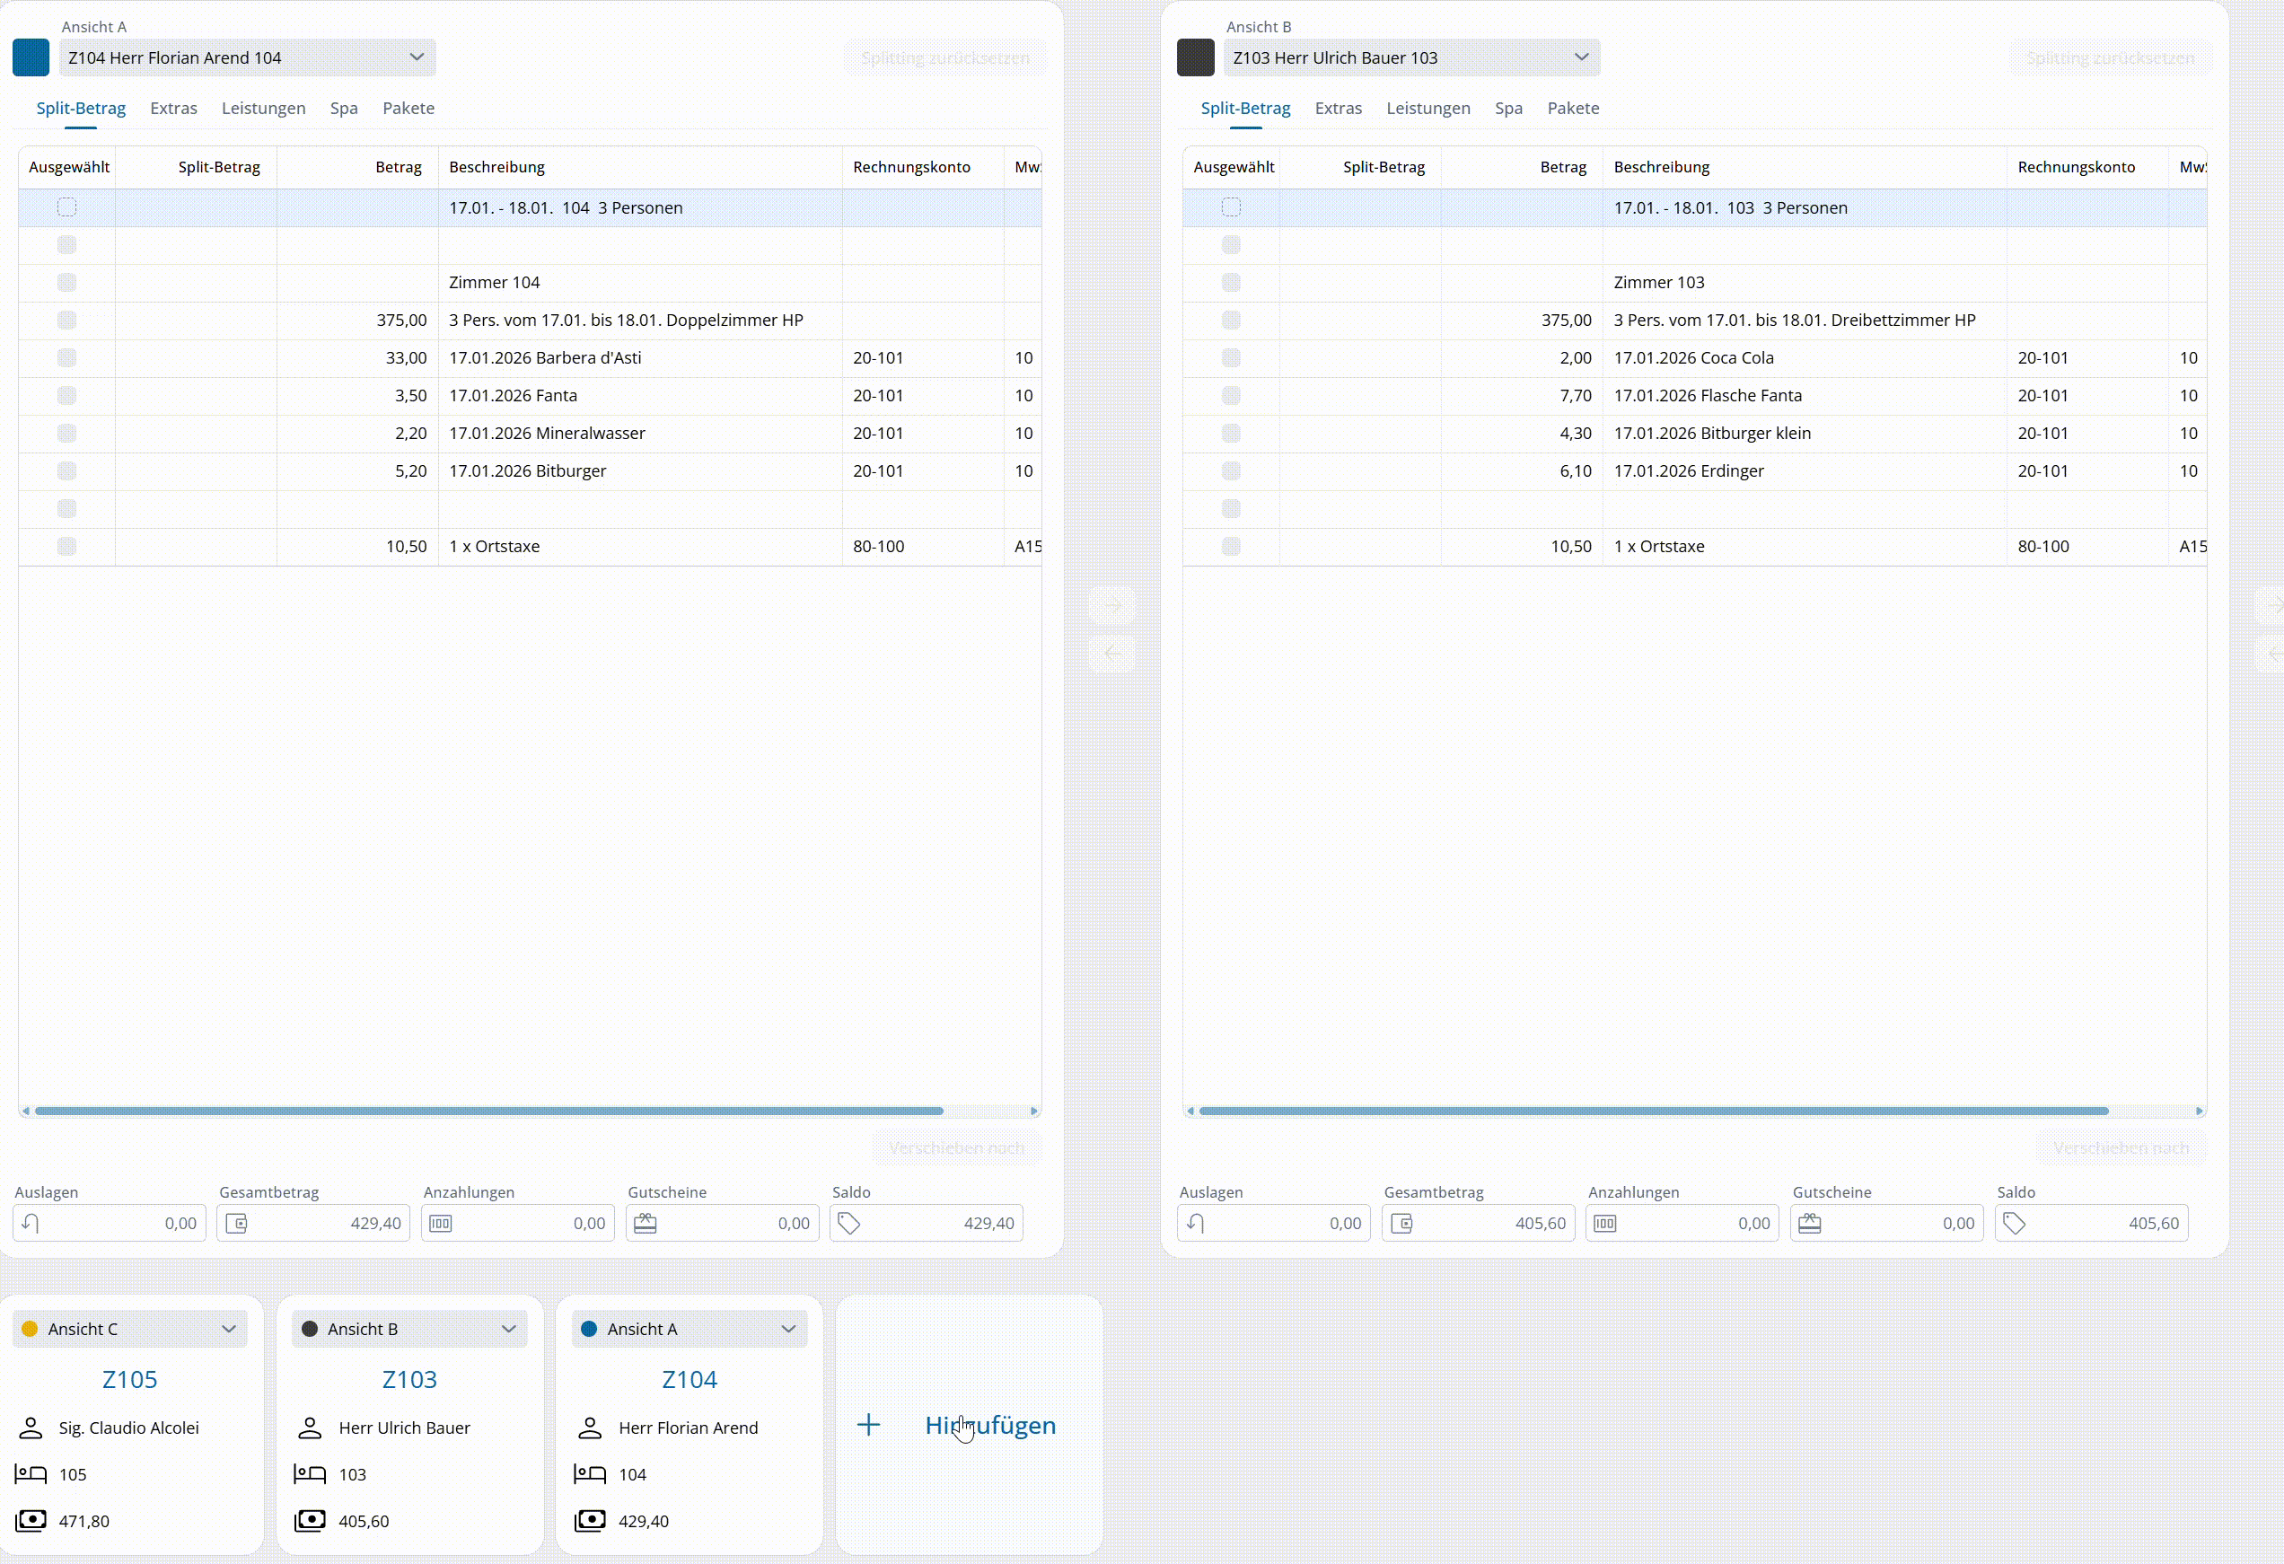
Task: Switch to the Extras tab in Ansicht A
Action: [x=174, y=108]
